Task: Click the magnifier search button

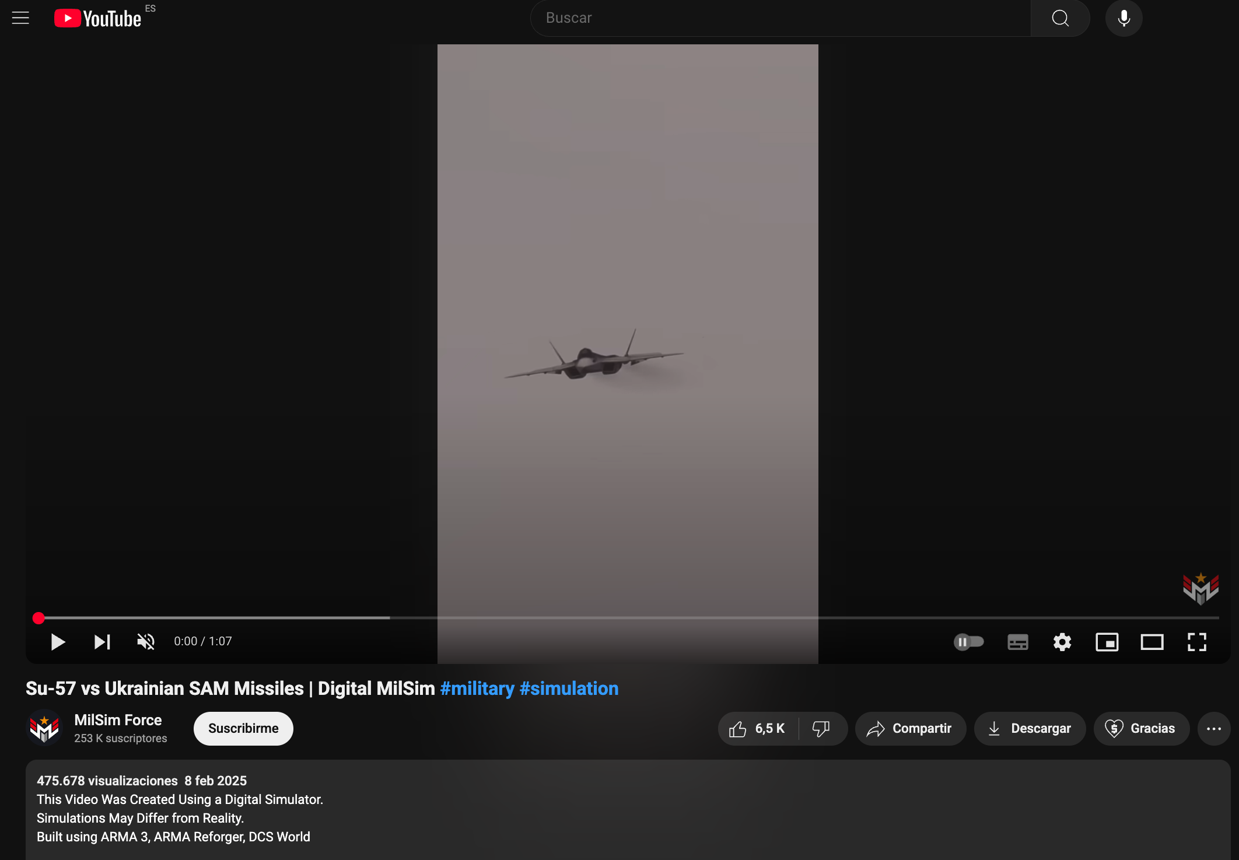Action: pyautogui.click(x=1060, y=18)
